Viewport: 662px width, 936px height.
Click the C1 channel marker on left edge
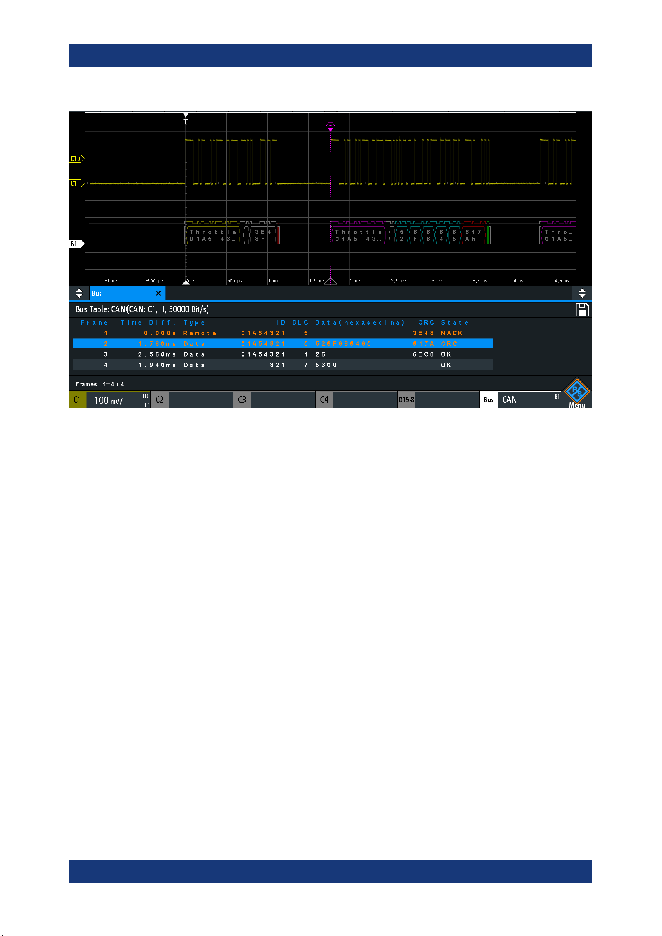pos(76,183)
